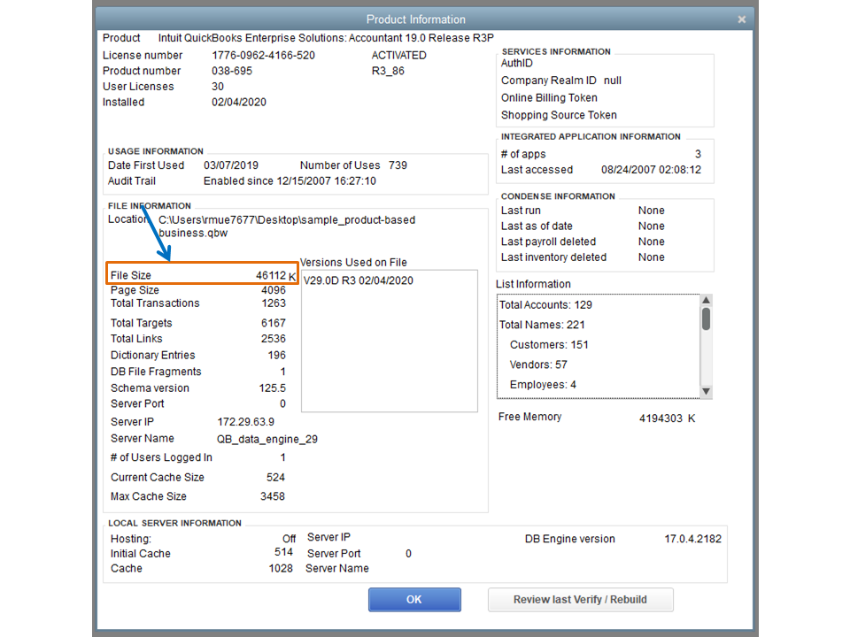The height and width of the screenshot is (637, 850).
Task: Click Max Cache Size value 3458
Action: point(272,496)
